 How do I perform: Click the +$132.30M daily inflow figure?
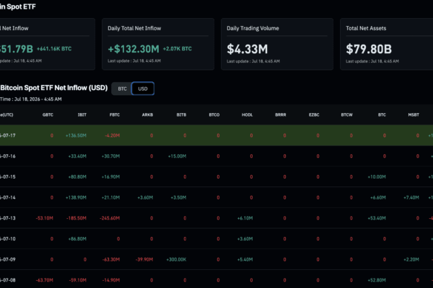(134, 49)
